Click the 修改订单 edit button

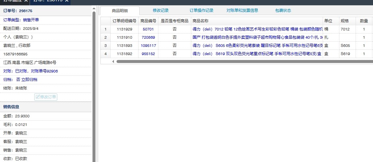pyautogui.click(x=46, y=97)
